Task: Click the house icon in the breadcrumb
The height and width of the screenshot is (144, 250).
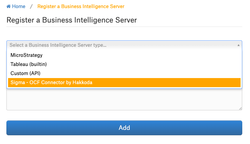Action: tap(8, 6)
